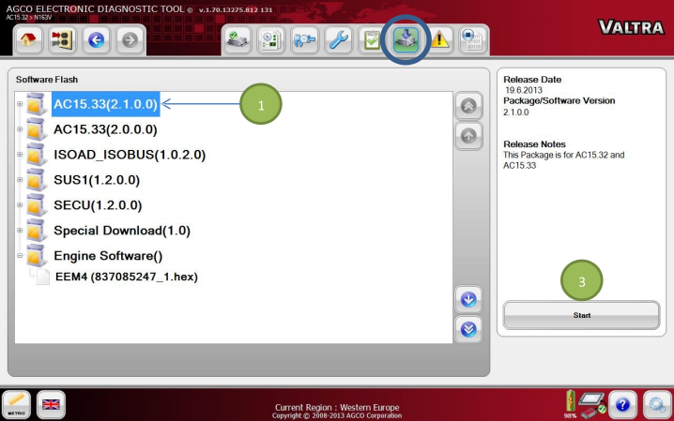Open the yellow warning triangle icon
Viewport: 674px width, 421px height.
[439, 40]
